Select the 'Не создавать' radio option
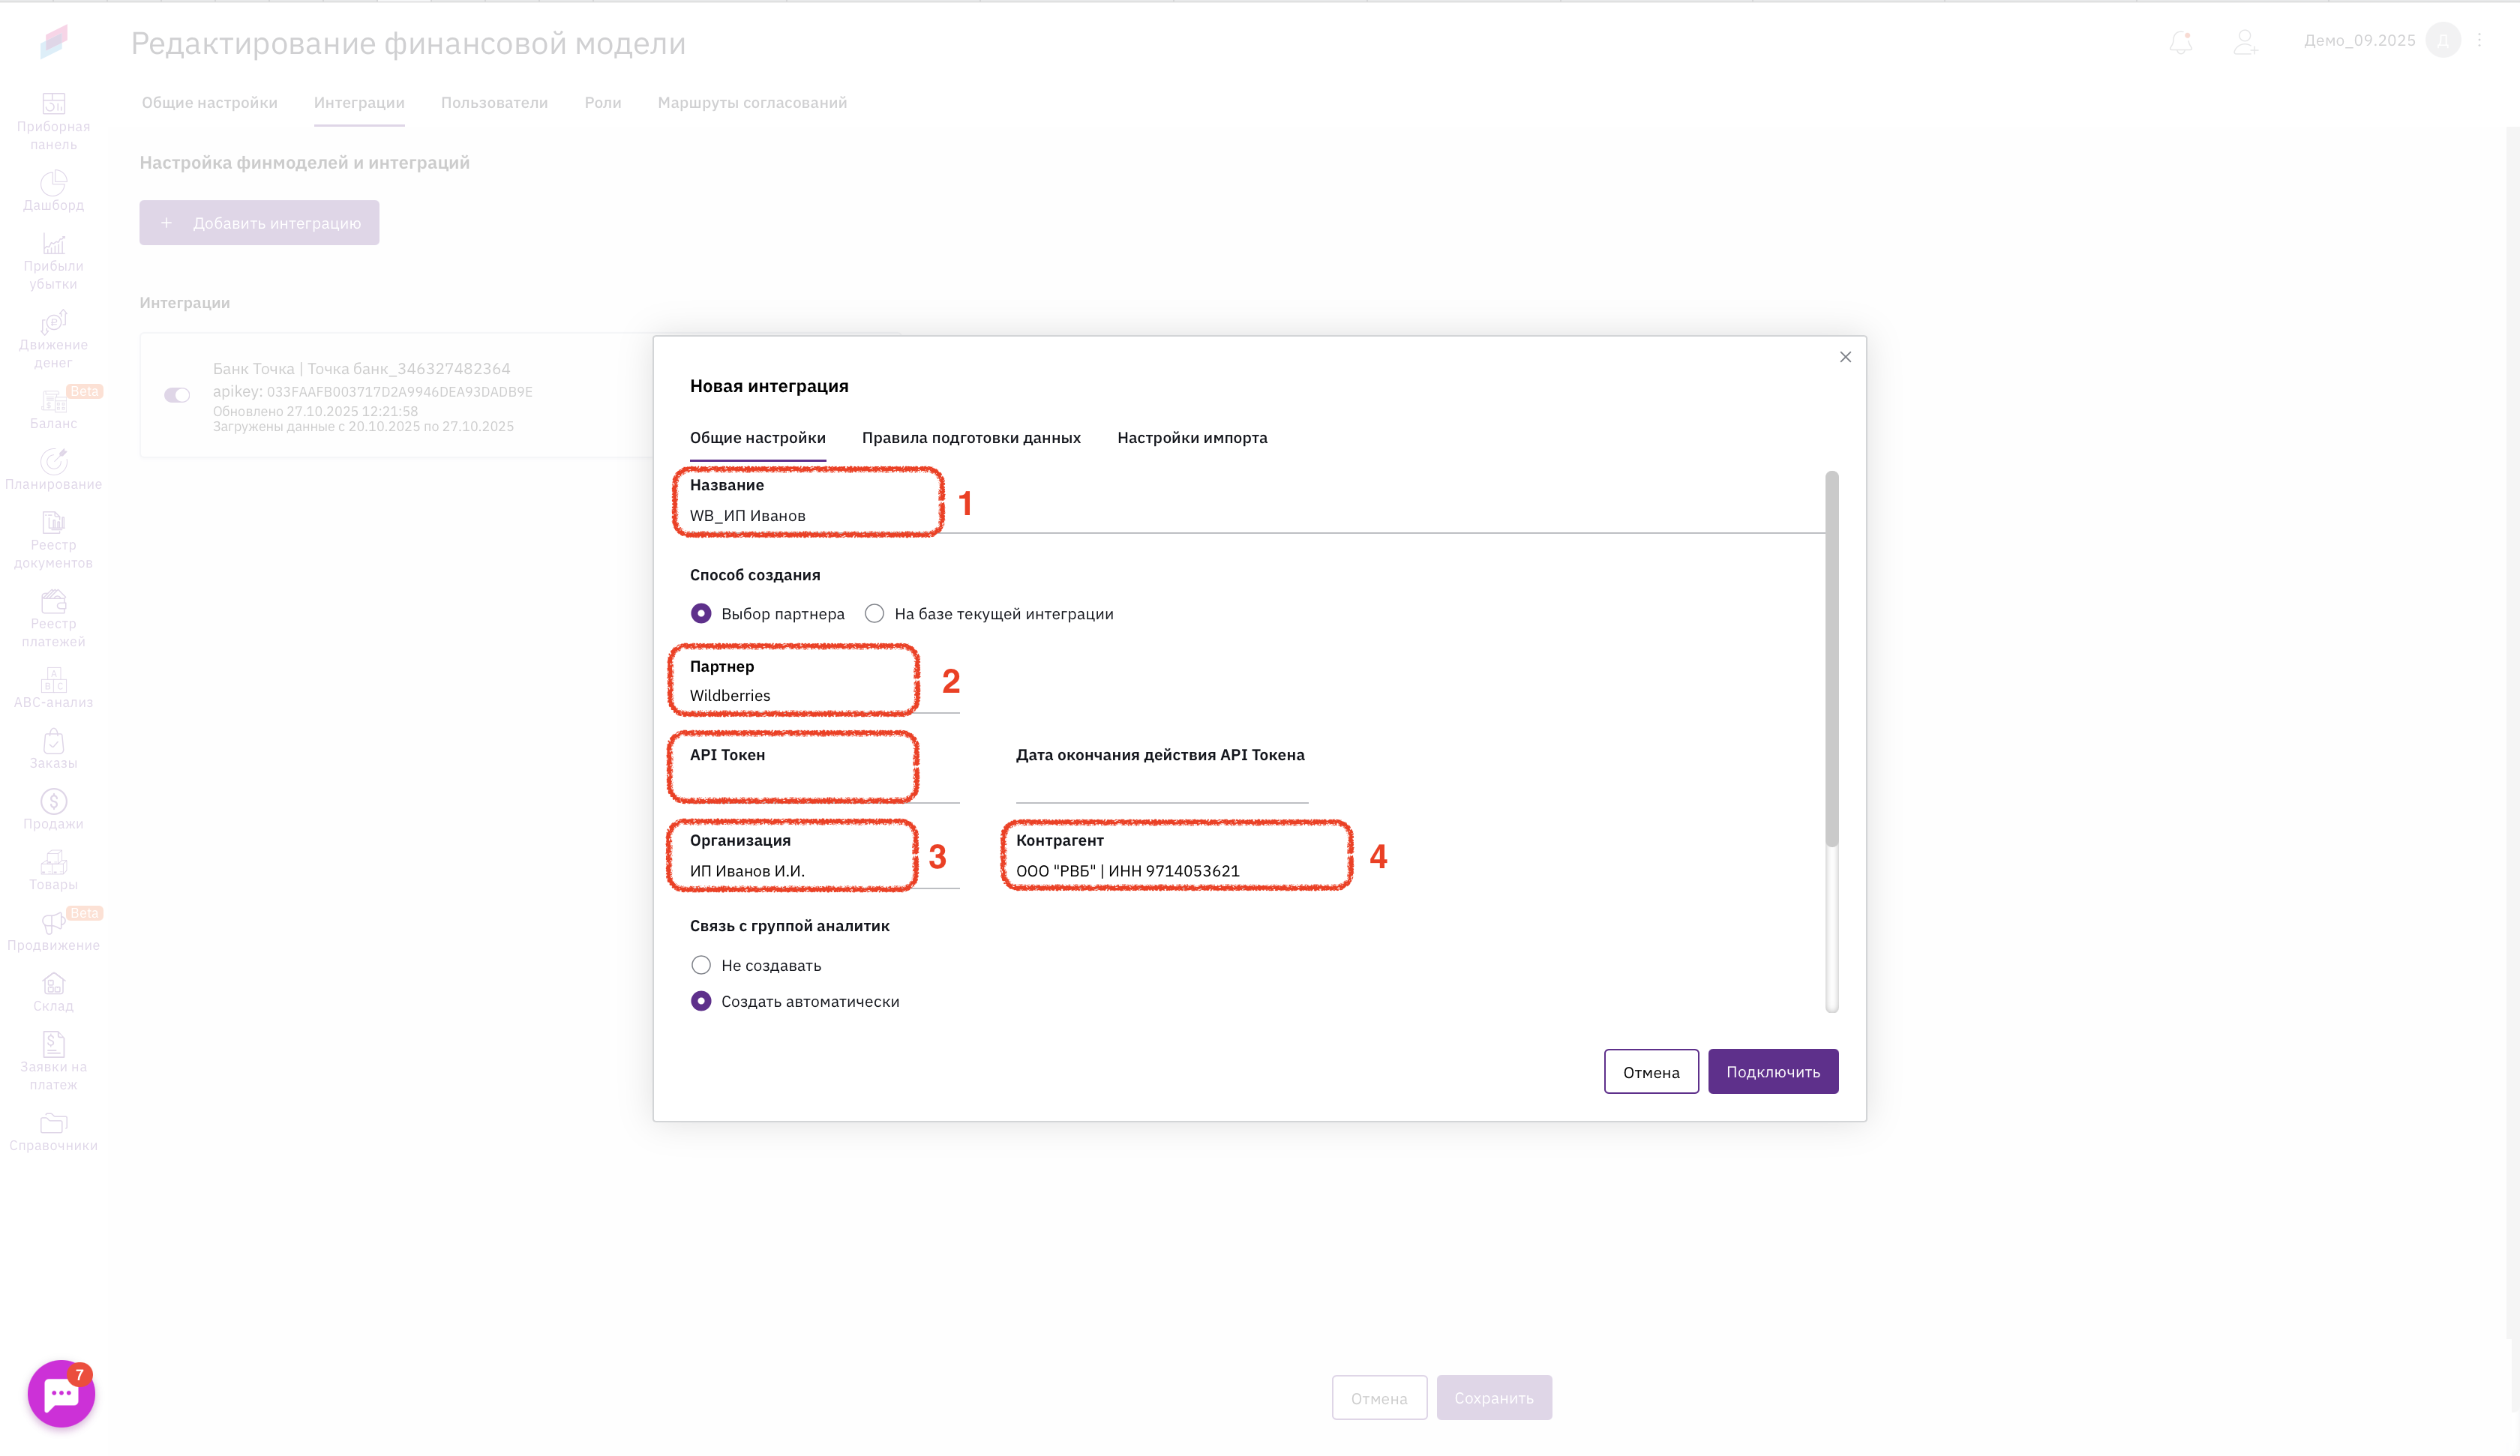Viewport: 2520px width, 1456px height. click(701, 965)
